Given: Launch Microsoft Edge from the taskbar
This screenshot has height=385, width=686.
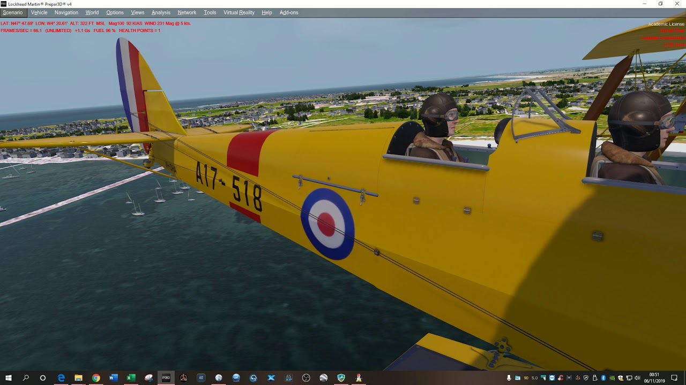Looking at the screenshot, I should (x=61, y=378).
